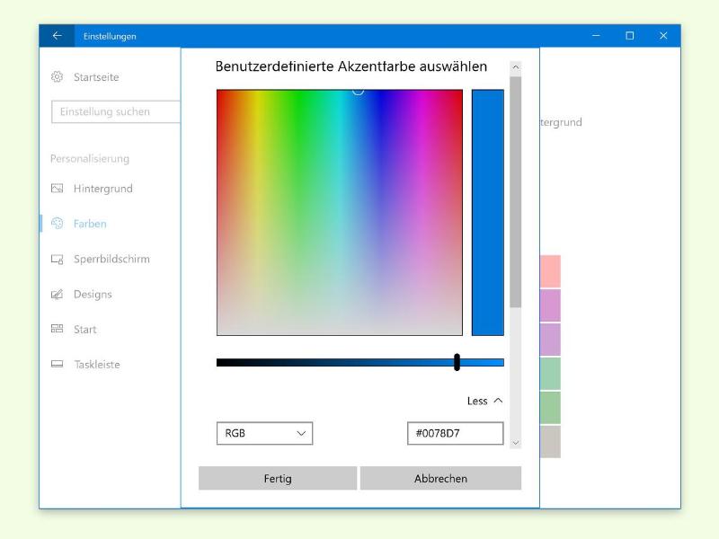Image resolution: width=719 pixels, height=539 pixels.
Task: Click the back arrow in title bar
Action: [57, 36]
